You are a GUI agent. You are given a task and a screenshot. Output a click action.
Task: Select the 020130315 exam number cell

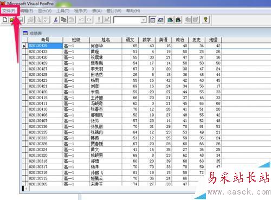pos(46,178)
